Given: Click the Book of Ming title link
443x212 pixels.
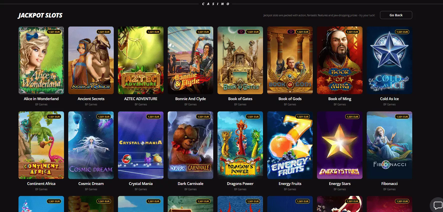Looking at the screenshot, I should pos(339,99).
